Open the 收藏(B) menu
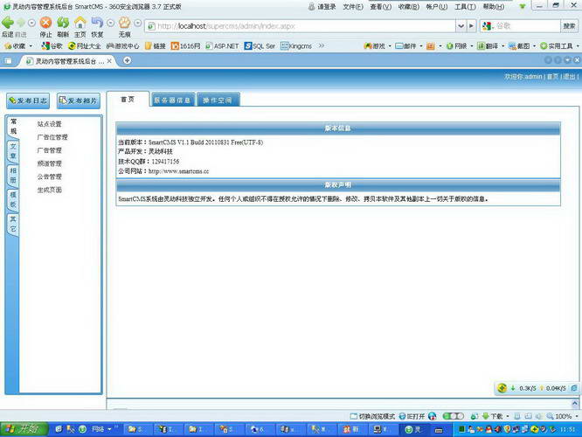Image resolution: width=582 pixels, height=437 pixels. pyautogui.click(x=408, y=7)
